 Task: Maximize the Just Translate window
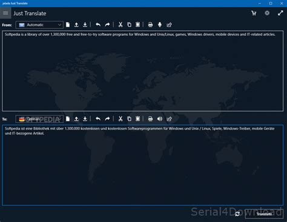(x=271, y=4)
